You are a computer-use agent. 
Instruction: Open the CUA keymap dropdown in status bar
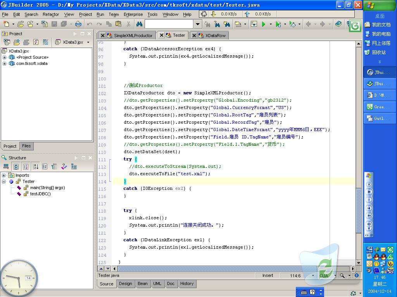[335, 275]
